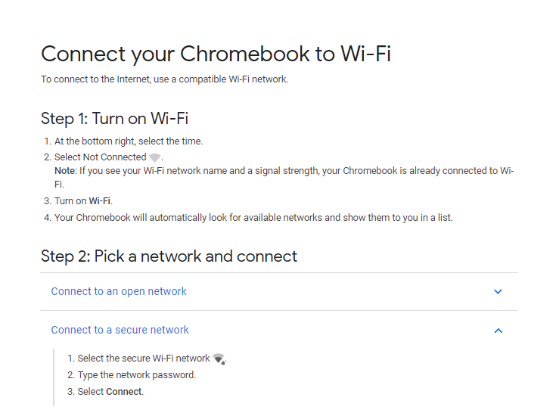This screenshot has height=416, width=556.
Task: Click "Select the secure Wi-Fi network" text
Action: 144,359
